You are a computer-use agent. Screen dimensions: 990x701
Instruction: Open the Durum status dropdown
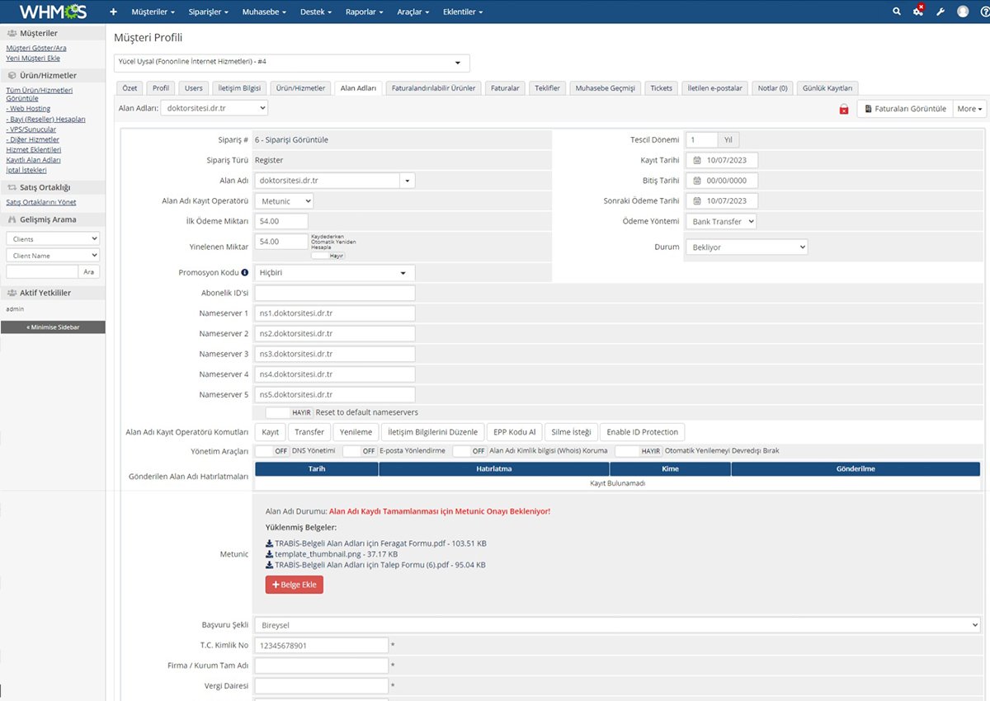coord(747,247)
